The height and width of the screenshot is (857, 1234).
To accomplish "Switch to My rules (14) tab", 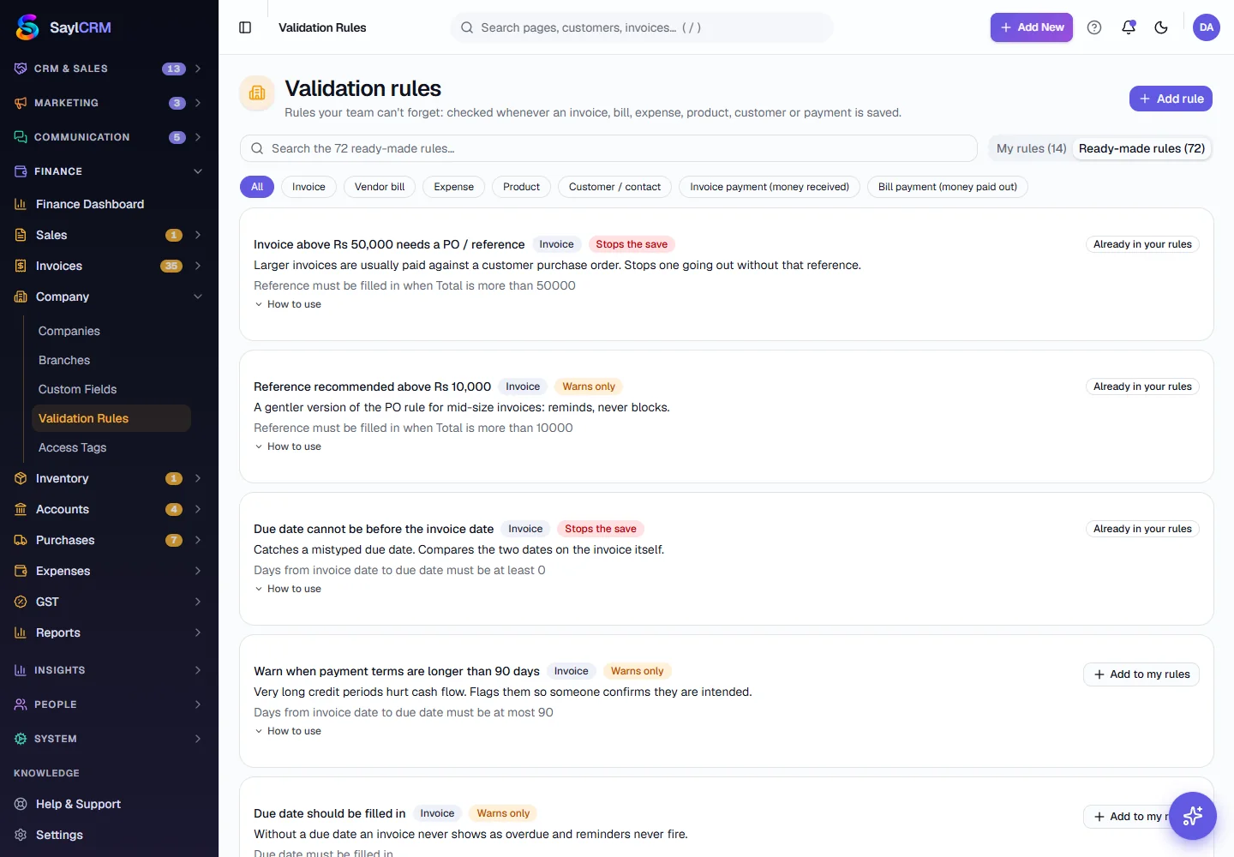I will pyautogui.click(x=1031, y=148).
